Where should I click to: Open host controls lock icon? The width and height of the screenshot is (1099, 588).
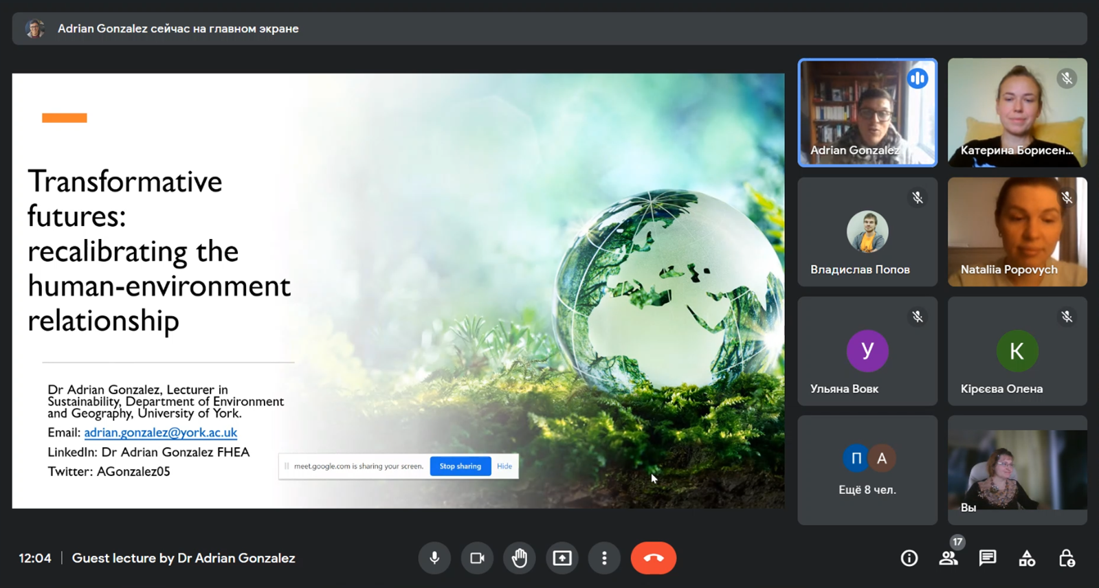pyautogui.click(x=1067, y=558)
